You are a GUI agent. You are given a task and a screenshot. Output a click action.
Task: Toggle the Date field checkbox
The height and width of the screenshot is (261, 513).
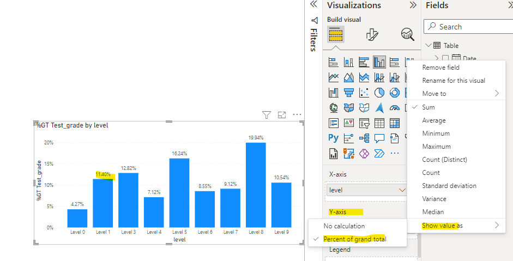(445, 58)
